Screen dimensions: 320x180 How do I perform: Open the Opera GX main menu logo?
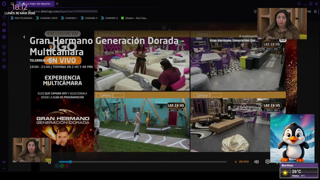[4, 4]
